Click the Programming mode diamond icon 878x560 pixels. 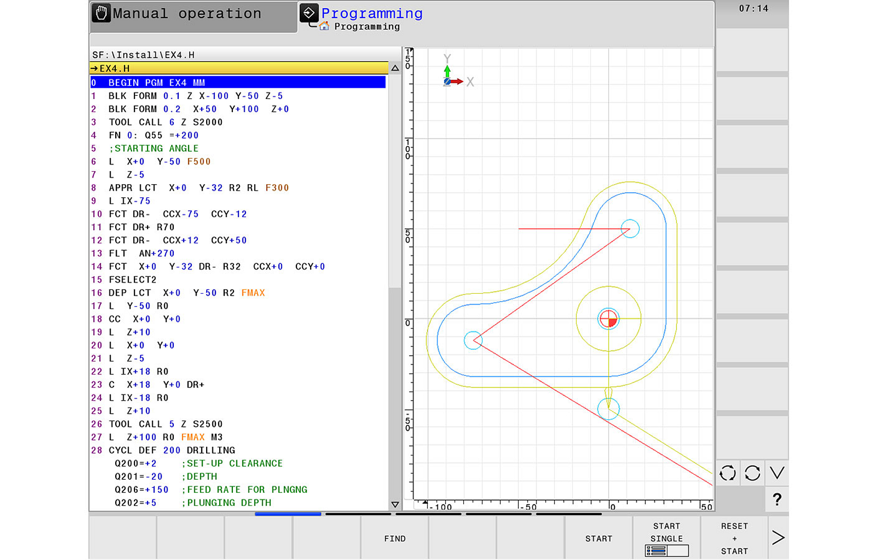(x=310, y=13)
